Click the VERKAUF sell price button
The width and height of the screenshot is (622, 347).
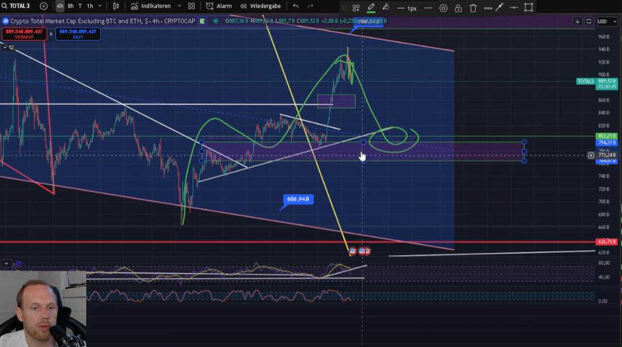pyautogui.click(x=24, y=34)
